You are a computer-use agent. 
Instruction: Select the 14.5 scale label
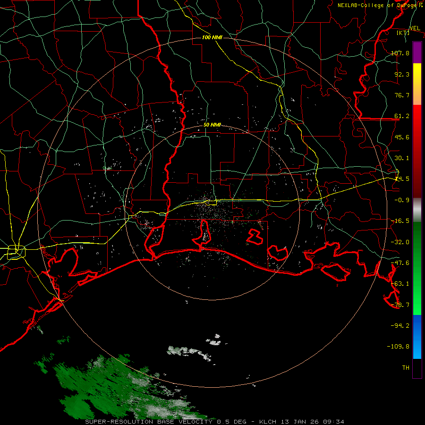click(x=402, y=179)
